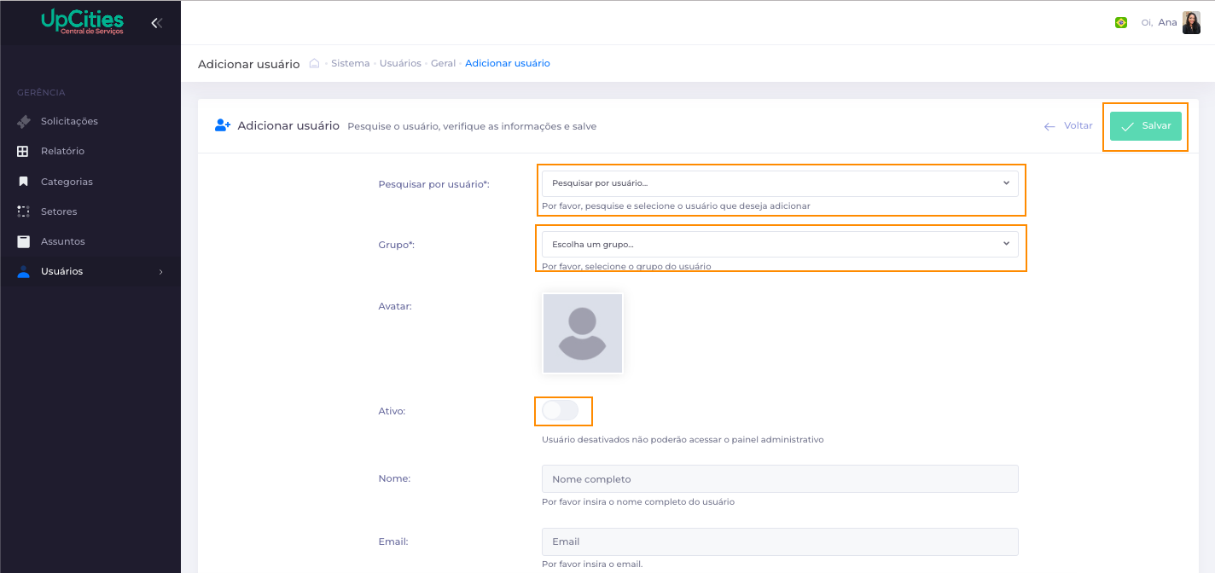Click the Brazil flag language icon
The width and height of the screenshot is (1215, 573).
pos(1121,23)
